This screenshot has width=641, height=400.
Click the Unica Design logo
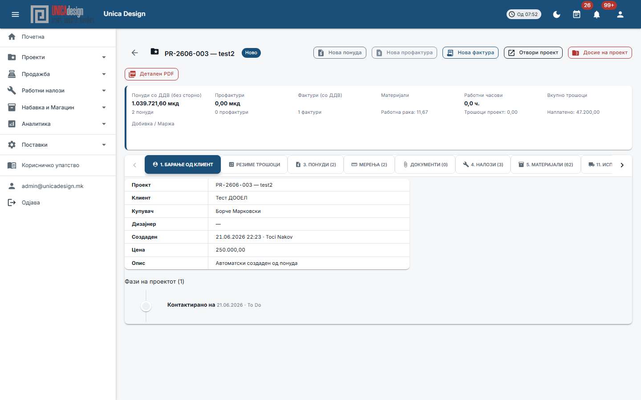click(x=62, y=14)
